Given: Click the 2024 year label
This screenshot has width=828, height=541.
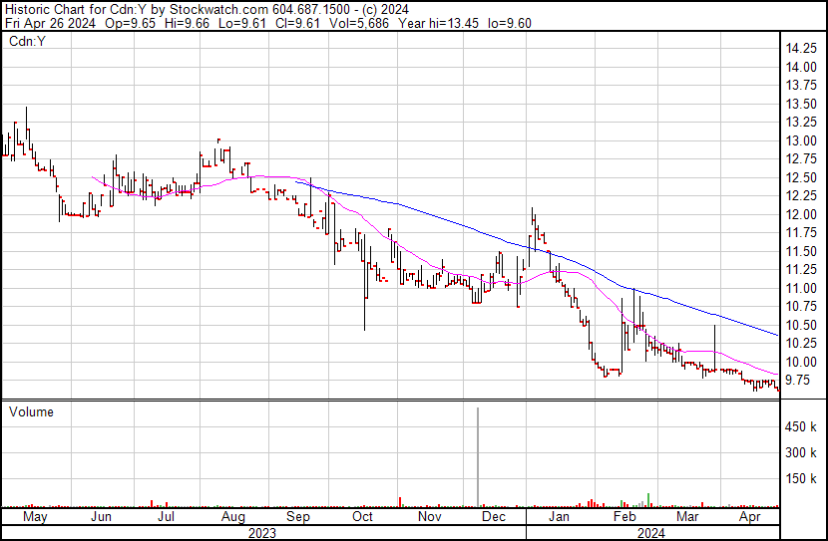Looking at the screenshot, I should [651, 533].
